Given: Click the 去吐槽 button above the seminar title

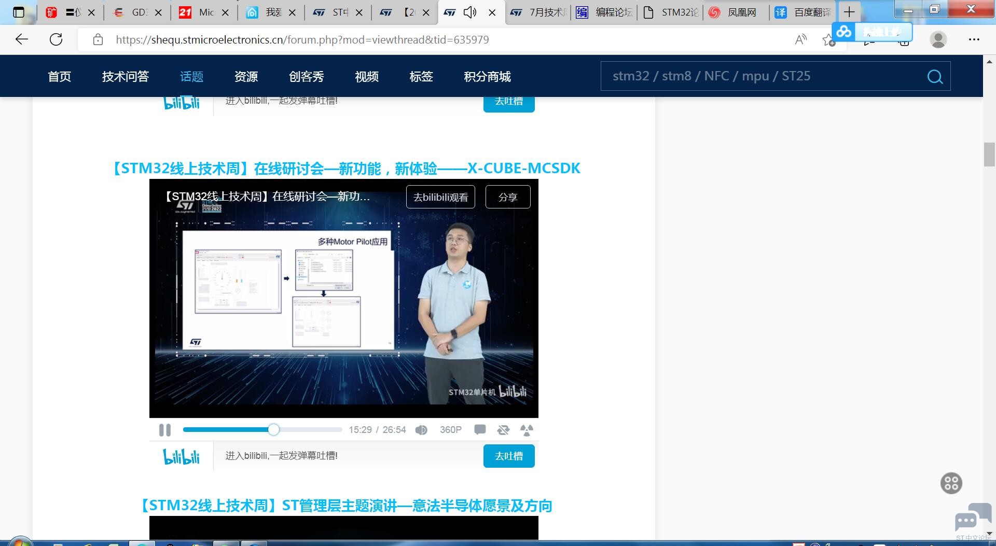Looking at the screenshot, I should 509,102.
